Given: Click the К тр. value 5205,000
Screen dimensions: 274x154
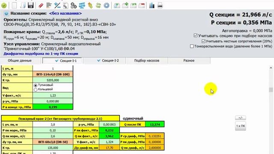Looking at the screenshot, I should tap(53, 80).
